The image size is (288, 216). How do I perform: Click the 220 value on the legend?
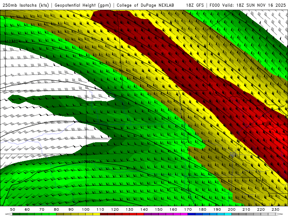point(261,210)
